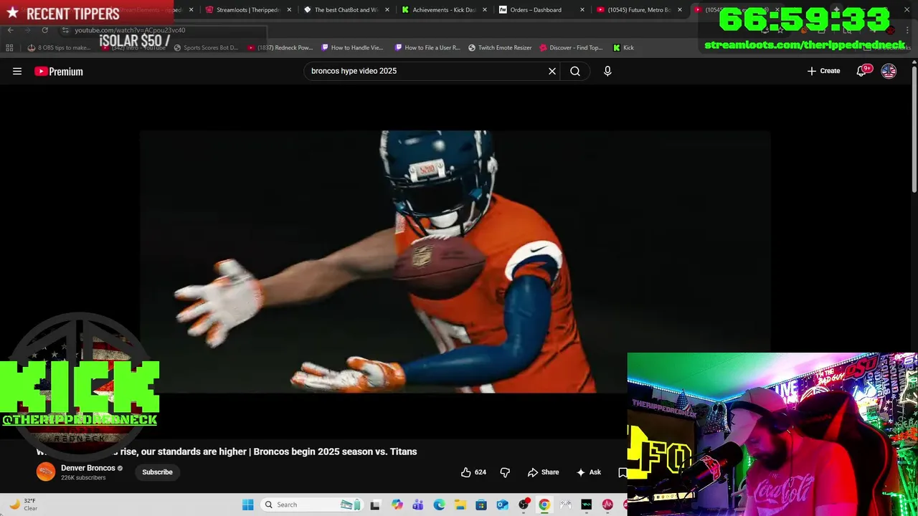Open weather widget showing 32°F Clear
918x516 pixels.
(x=24, y=505)
